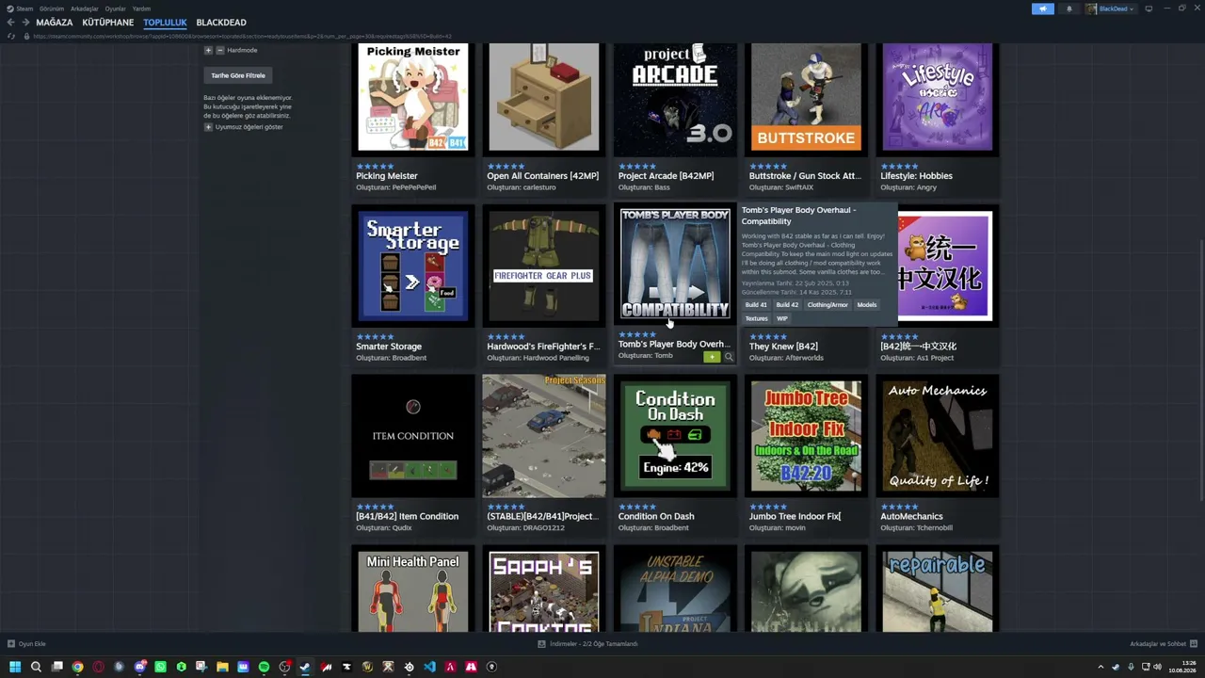Go to the KÜTÜPHANE tab
The height and width of the screenshot is (678, 1205).
coord(108,23)
